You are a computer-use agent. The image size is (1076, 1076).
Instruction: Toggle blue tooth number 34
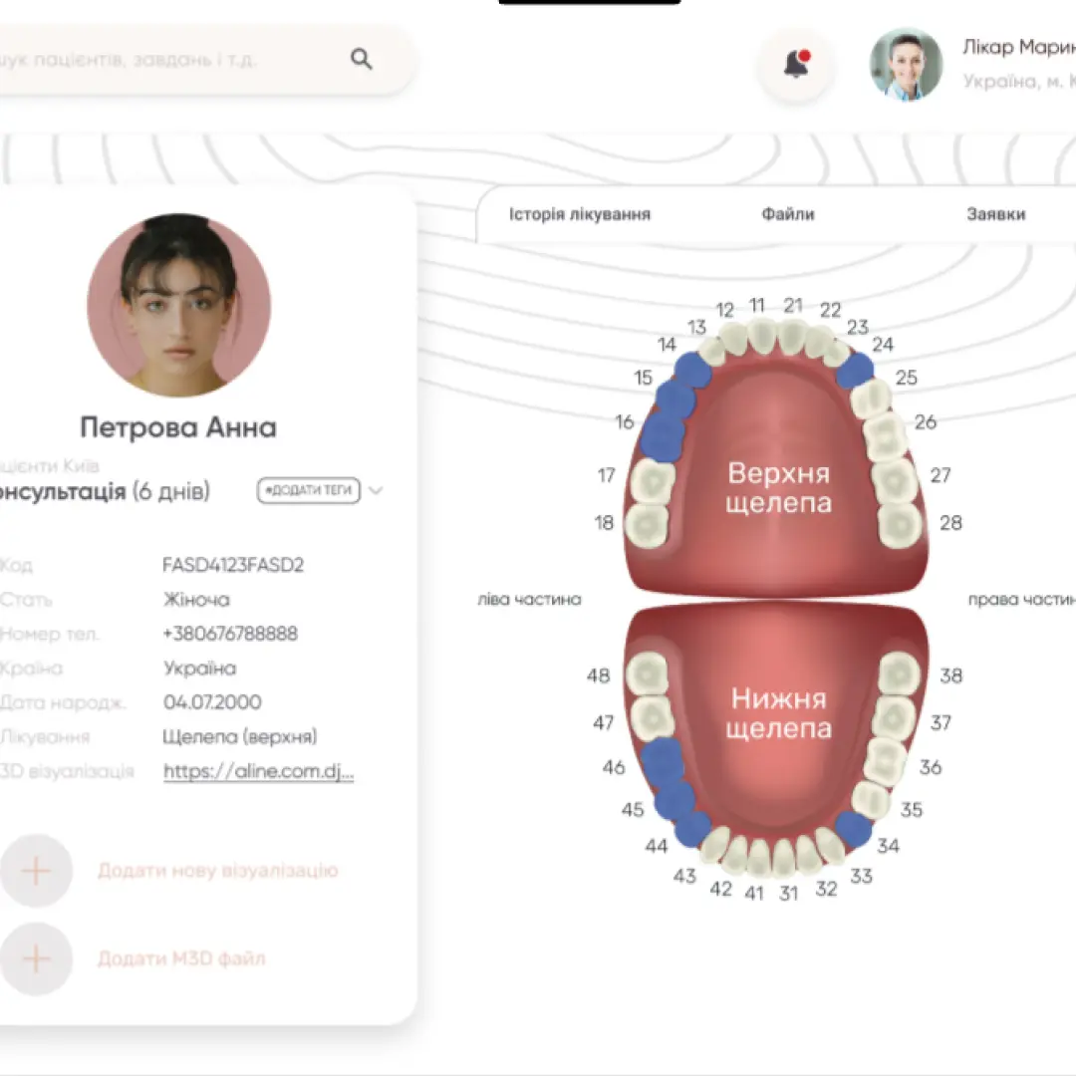tap(853, 829)
